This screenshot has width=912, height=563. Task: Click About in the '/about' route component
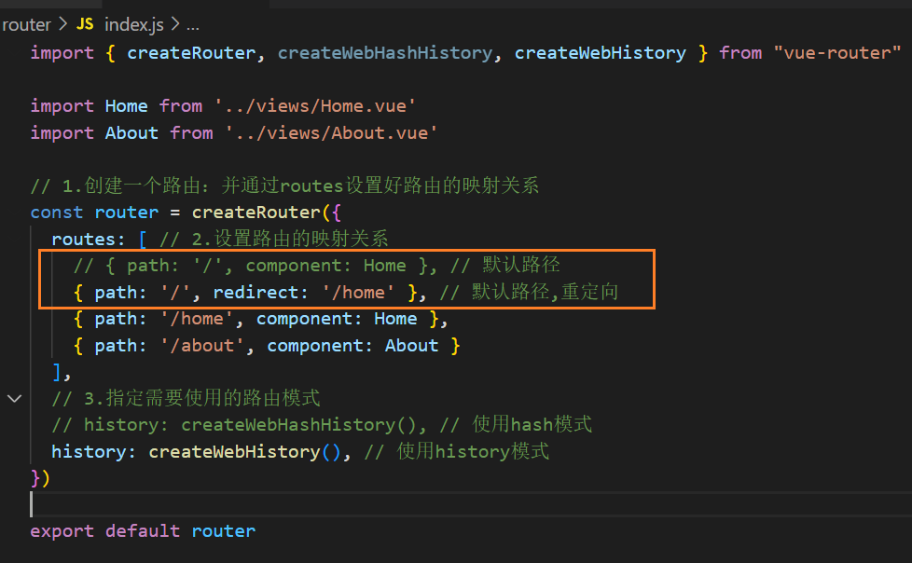[x=411, y=346]
